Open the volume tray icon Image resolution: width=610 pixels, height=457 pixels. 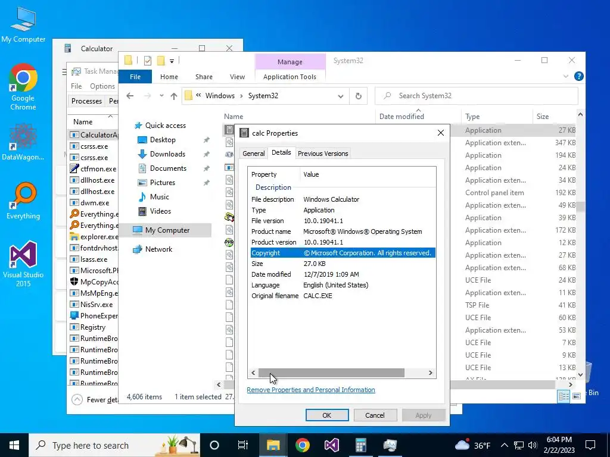pos(533,445)
